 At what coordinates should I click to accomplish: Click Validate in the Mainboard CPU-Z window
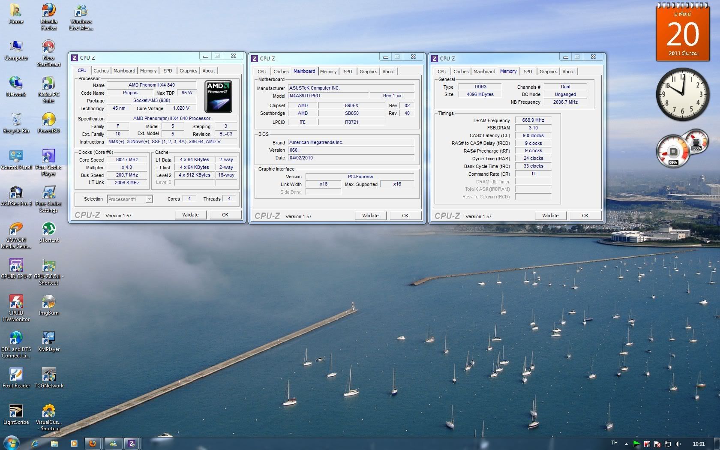(x=370, y=216)
